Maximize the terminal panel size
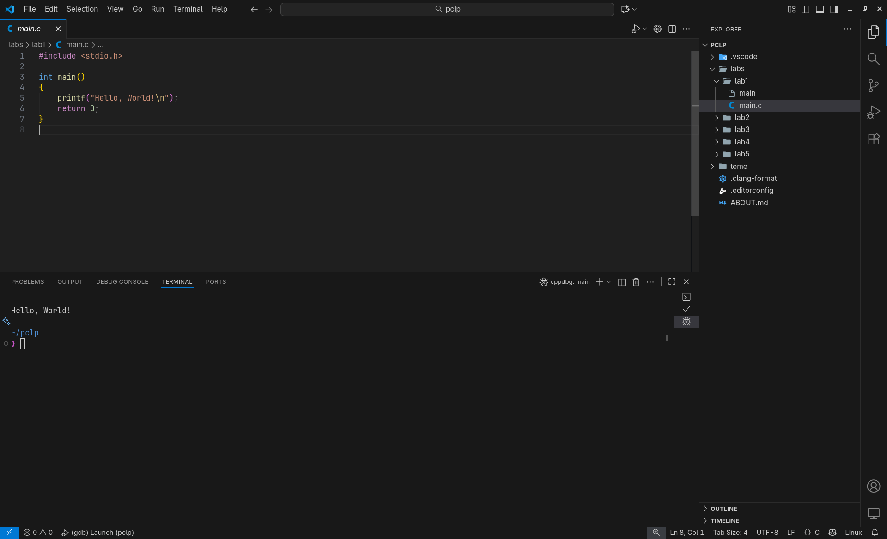Screen dimensions: 887x539 pyautogui.click(x=672, y=281)
